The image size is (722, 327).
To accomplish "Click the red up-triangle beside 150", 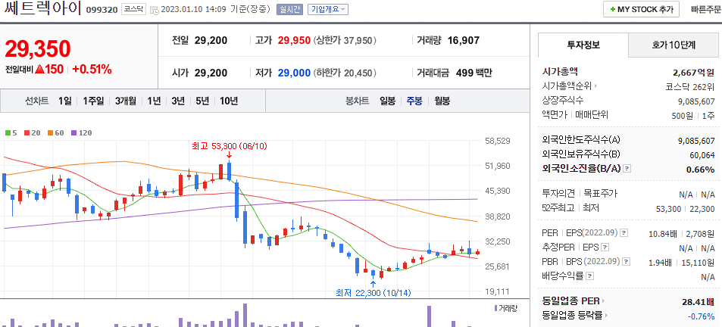I will pyautogui.click(x=39, y=70).
